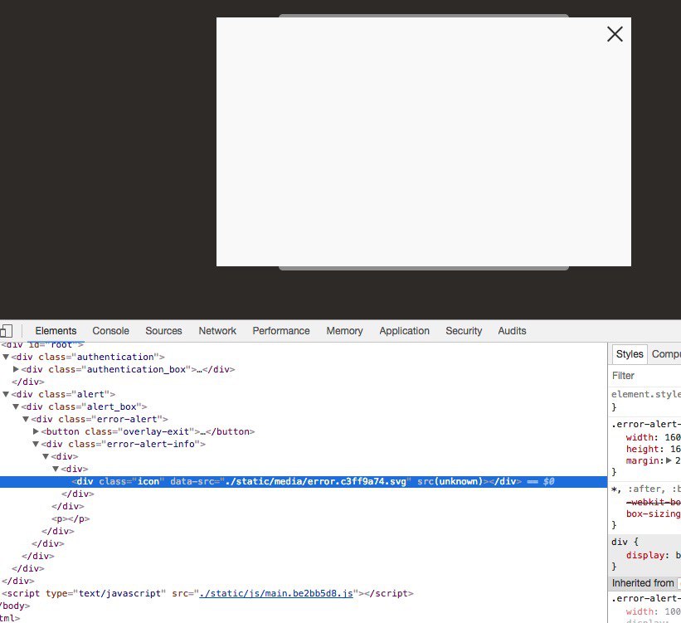This screenshot has width=681, height=623.
Task: Expand the authentication_box div node
Action: tap(16, 369)
